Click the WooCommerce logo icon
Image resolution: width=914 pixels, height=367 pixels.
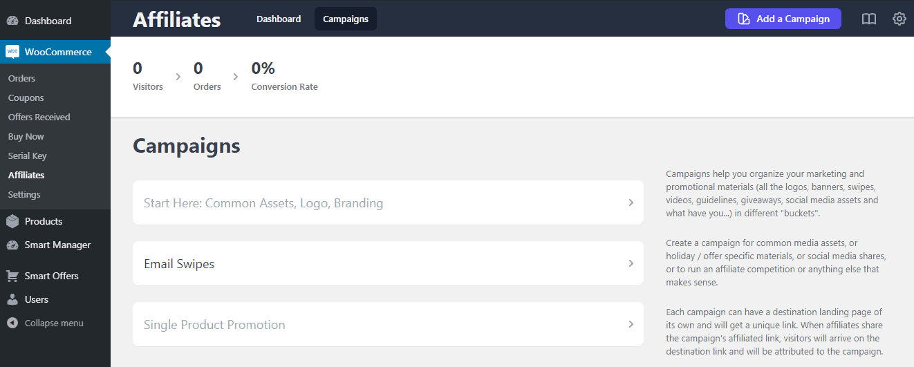pos(12,52)
